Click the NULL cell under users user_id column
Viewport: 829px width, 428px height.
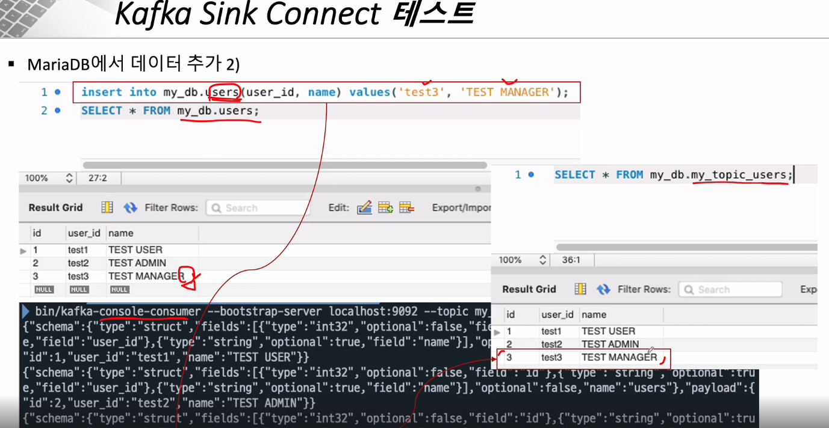pyautogui.click(x=79, y=289)
